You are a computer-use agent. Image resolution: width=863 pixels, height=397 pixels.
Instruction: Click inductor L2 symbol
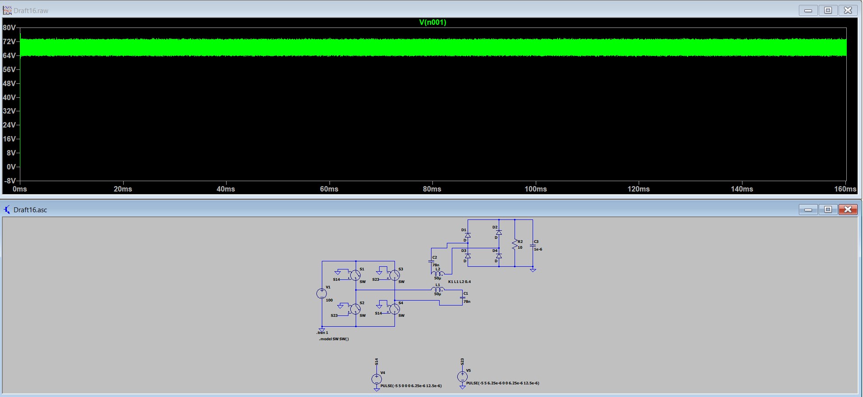coord(438,273)
